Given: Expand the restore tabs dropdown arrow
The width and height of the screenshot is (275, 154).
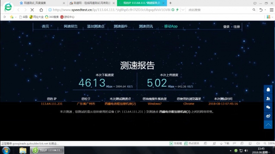Looking at the screenshot, I should coord(265,10).
